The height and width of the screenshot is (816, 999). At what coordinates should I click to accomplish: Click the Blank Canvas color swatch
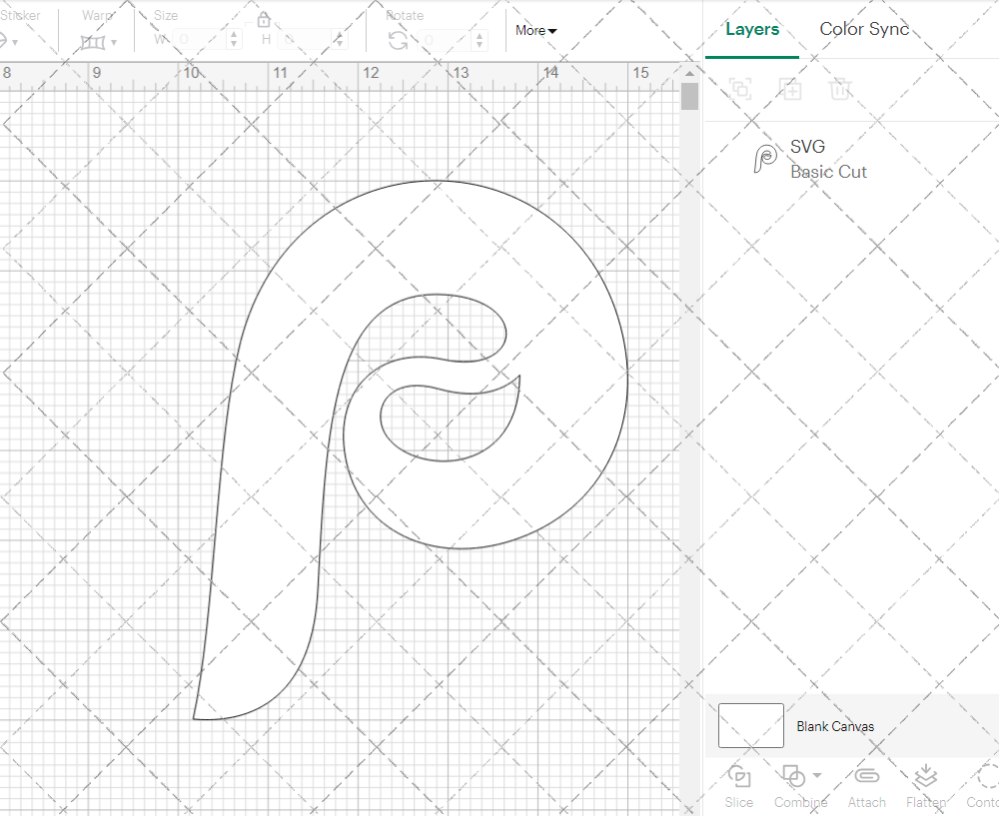click(x=751, y=726)
